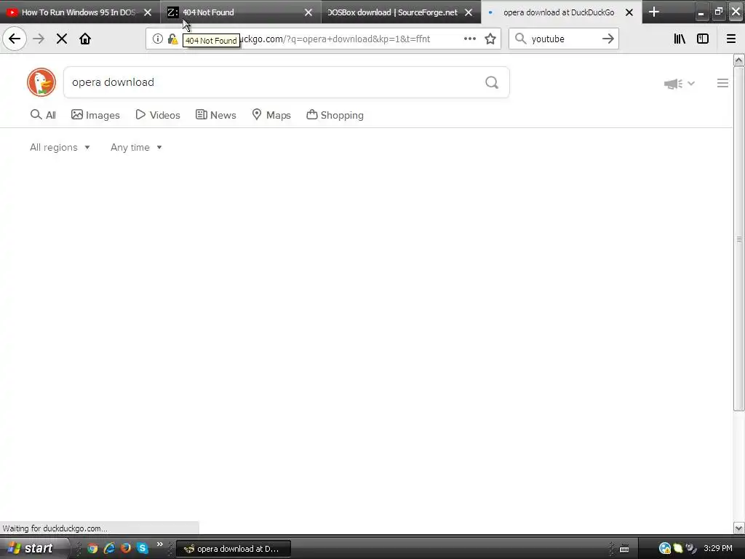The width and height of the screenshot is (745, 559).
Task: Click the scrollbar up arrow
Action: (738, 60)
